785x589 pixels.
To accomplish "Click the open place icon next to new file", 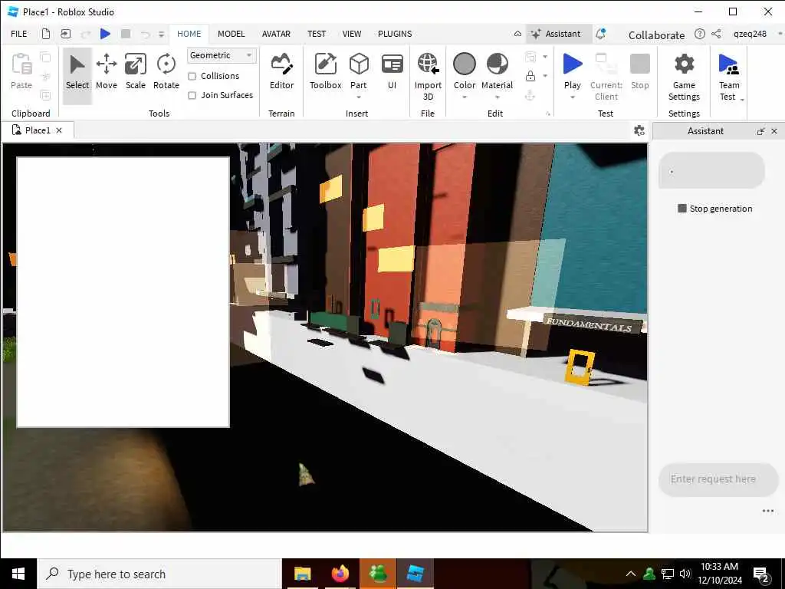I will coord(66,34).
